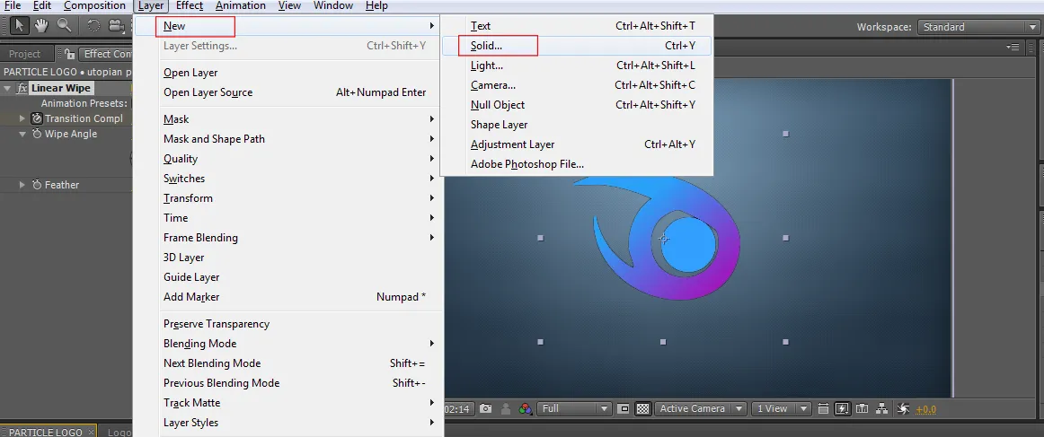Select the Zoom magnifier tool

(64, 26)
